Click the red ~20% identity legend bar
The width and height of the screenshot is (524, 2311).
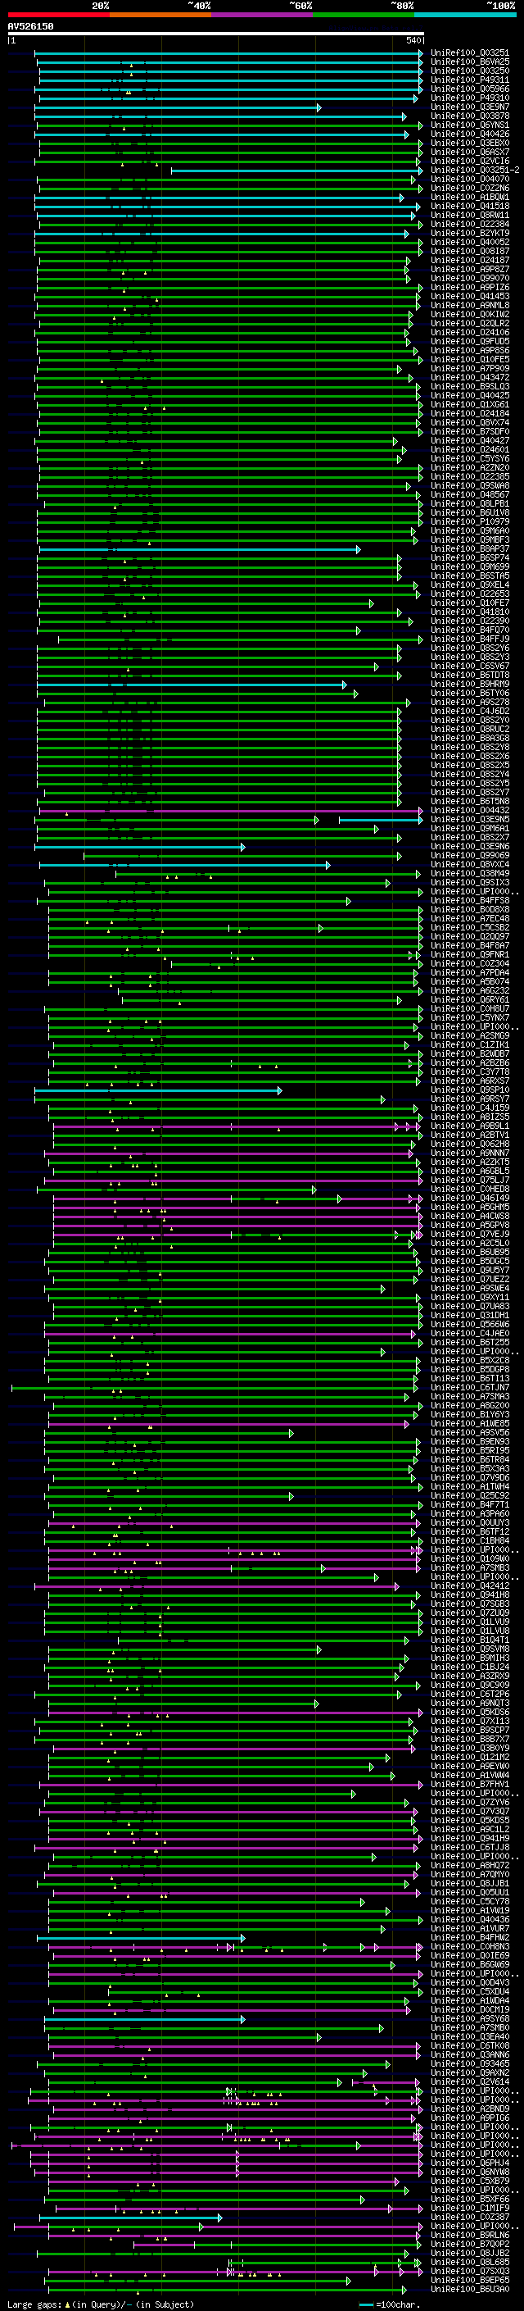pos(58,15)
